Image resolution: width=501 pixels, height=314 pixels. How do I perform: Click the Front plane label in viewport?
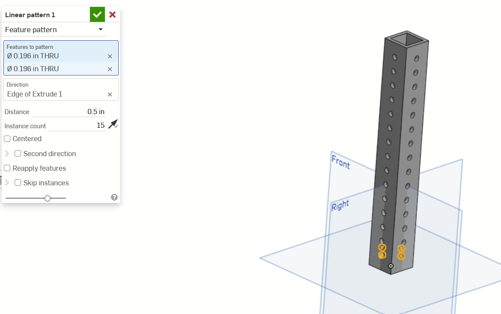click(341, 162)
